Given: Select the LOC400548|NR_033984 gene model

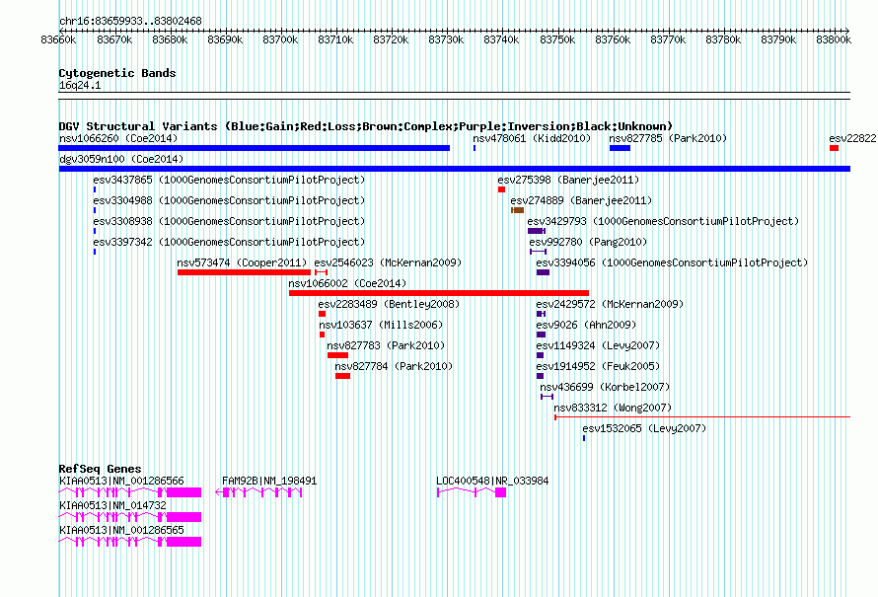Looking at the screenshot, I should pos(472,492).
